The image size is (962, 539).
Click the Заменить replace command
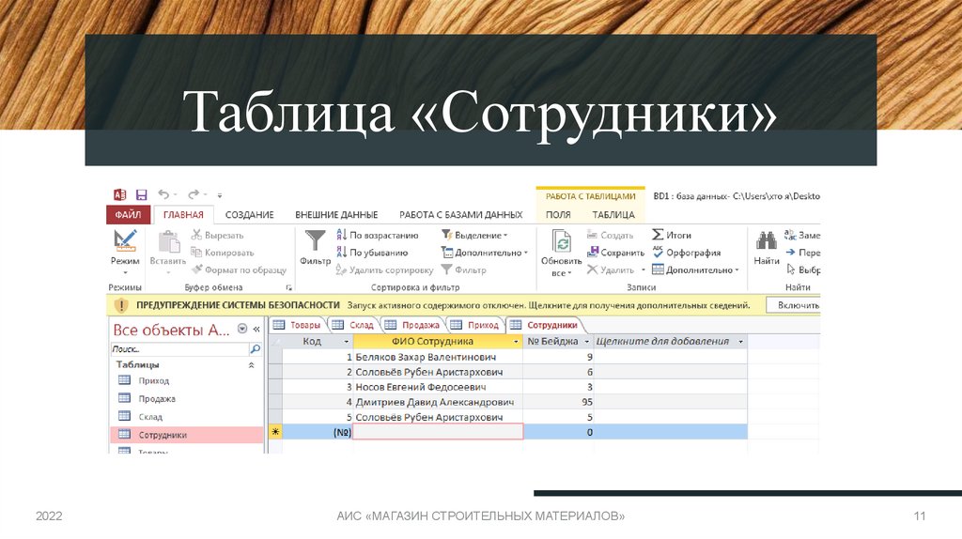point(802,235)
